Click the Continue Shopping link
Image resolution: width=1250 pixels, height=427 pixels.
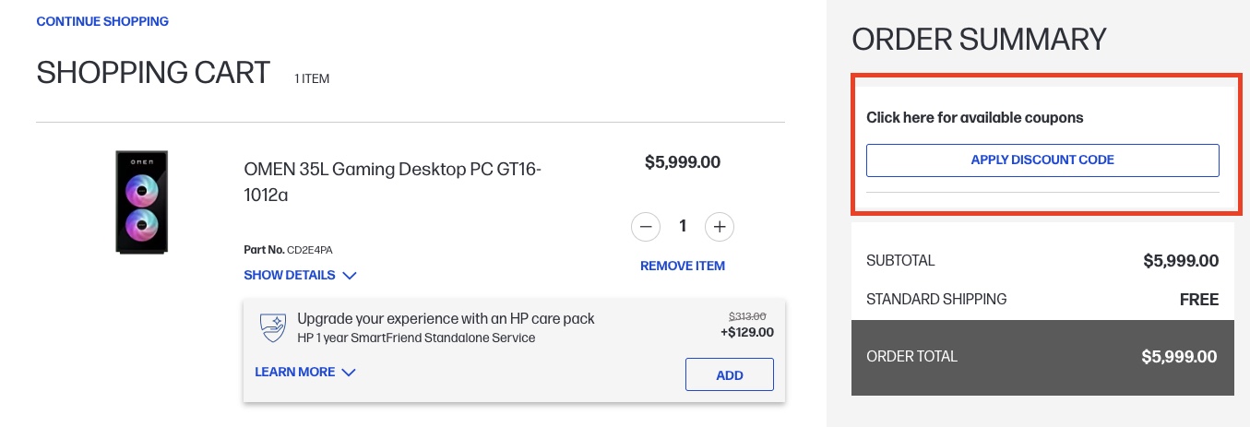102,20
